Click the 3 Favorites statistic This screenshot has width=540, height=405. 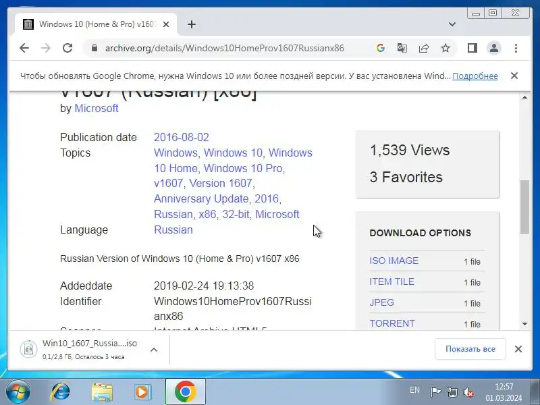406,177
